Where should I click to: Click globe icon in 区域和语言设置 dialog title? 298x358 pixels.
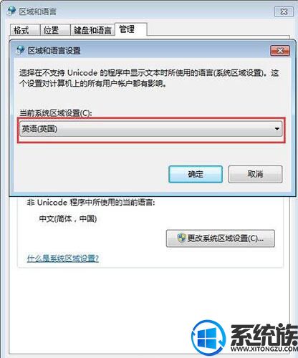[20, 50]
